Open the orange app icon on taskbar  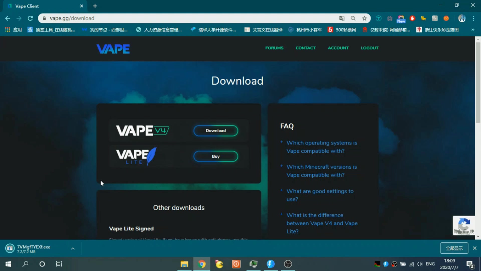click(236, 264)
